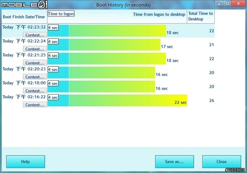This screenshot has height=173, width=247.
Task: Select the 02:16:22 boot entry row
Action: coord(108,100)
